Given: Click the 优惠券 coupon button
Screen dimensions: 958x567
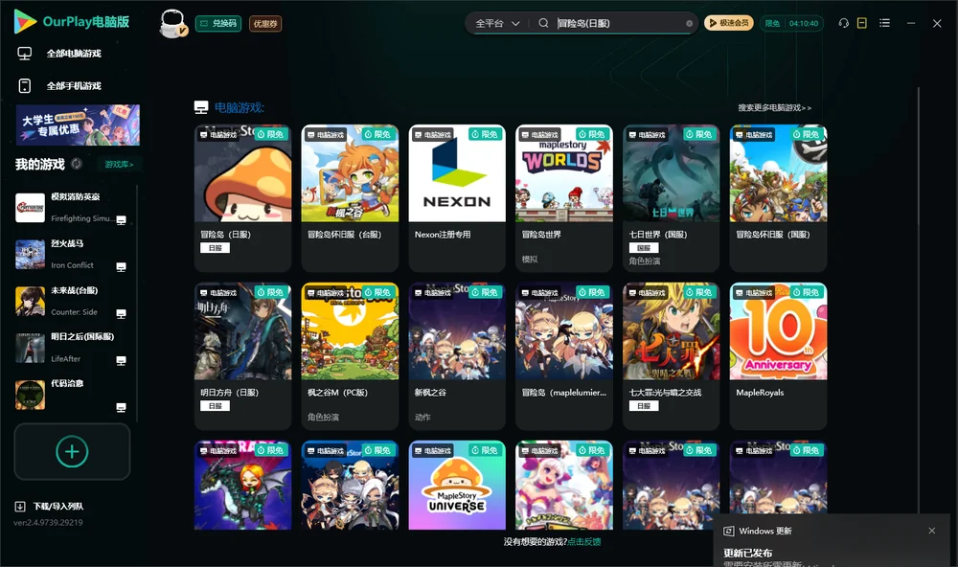Looking at the screenshot, I should pos(265,23).
